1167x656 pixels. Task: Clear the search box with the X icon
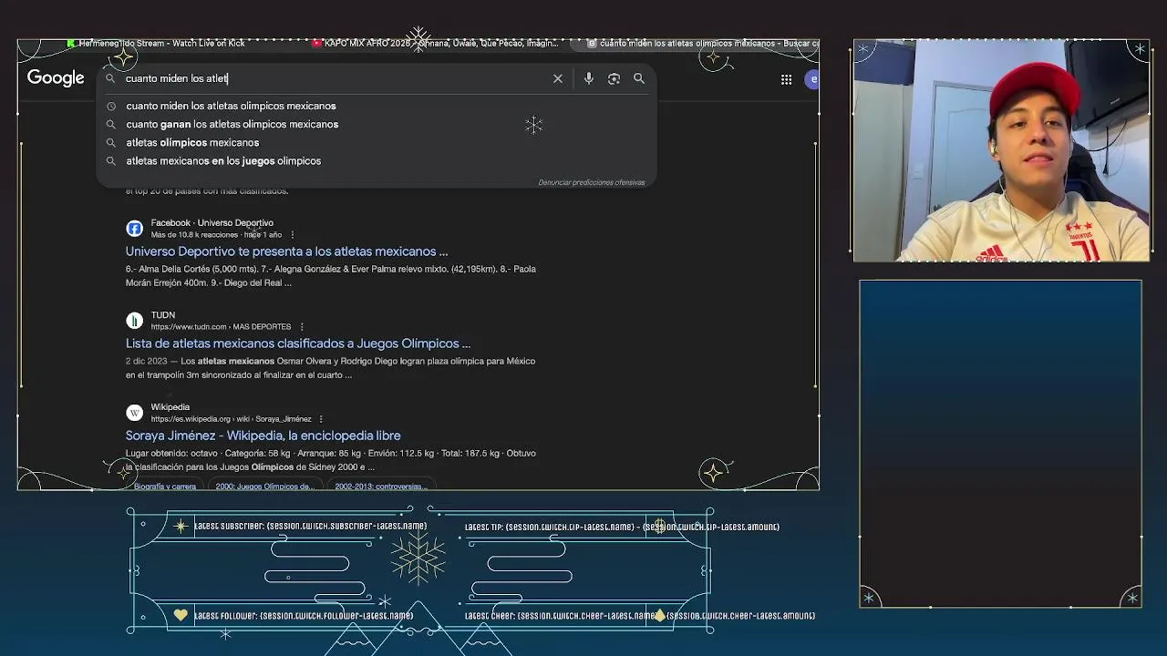pos(558,78)
